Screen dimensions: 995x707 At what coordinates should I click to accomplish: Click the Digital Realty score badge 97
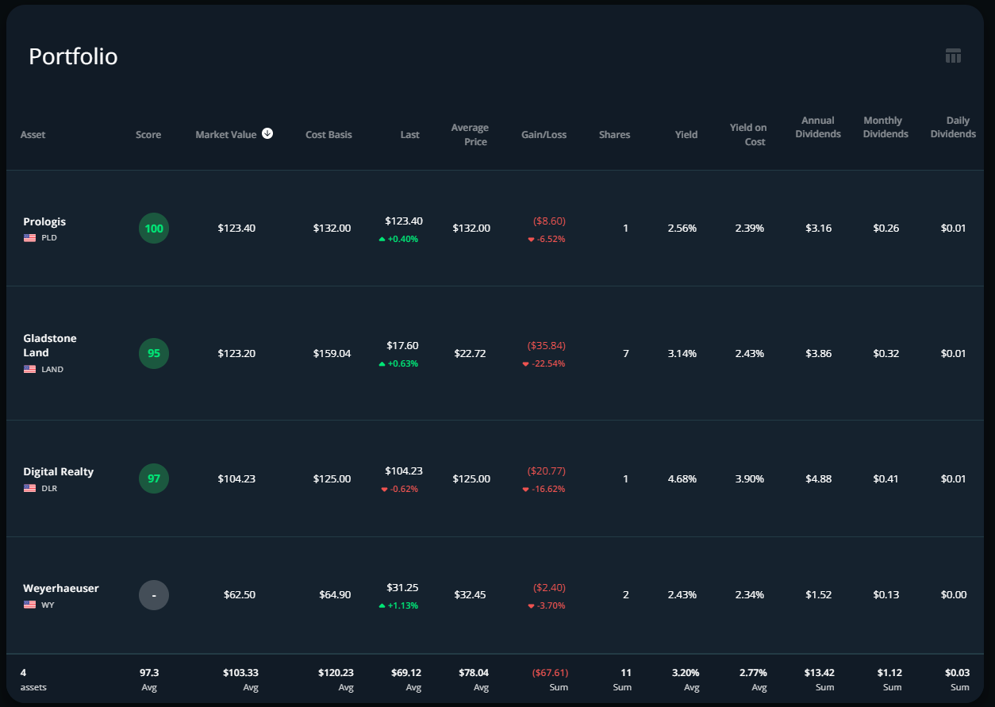click(154, 478)
